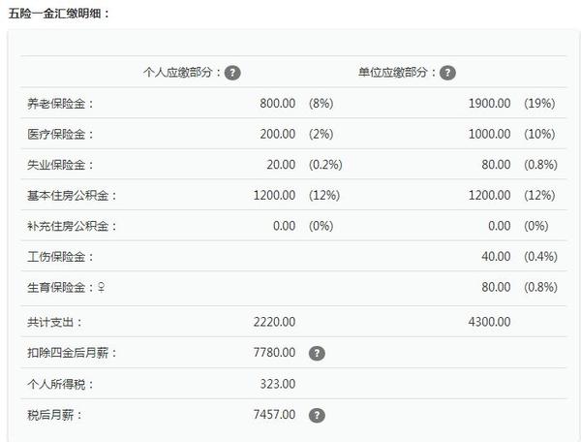Click employer supplementary fund amount 0.00
The height and width of the screenshot is (442, 581).
point(500,226)
